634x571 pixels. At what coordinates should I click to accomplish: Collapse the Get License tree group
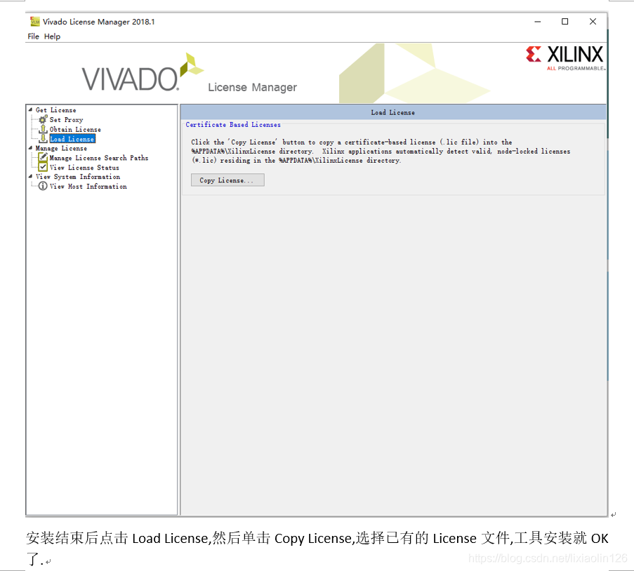30,109
